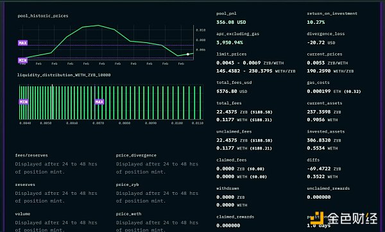The width and height of the screenshot is (385, 232).
Task: Click the 0.0053 ZYB/WETH current price
Action: pyautogui.click(x=327, y=63)
